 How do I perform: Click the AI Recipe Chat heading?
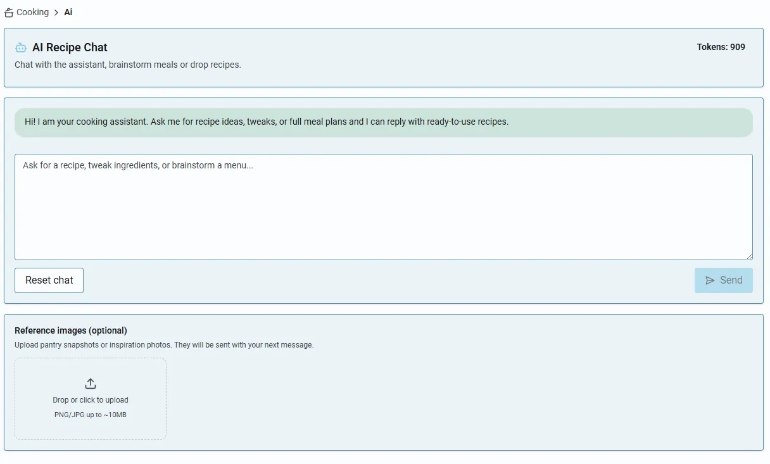(70, 47)
